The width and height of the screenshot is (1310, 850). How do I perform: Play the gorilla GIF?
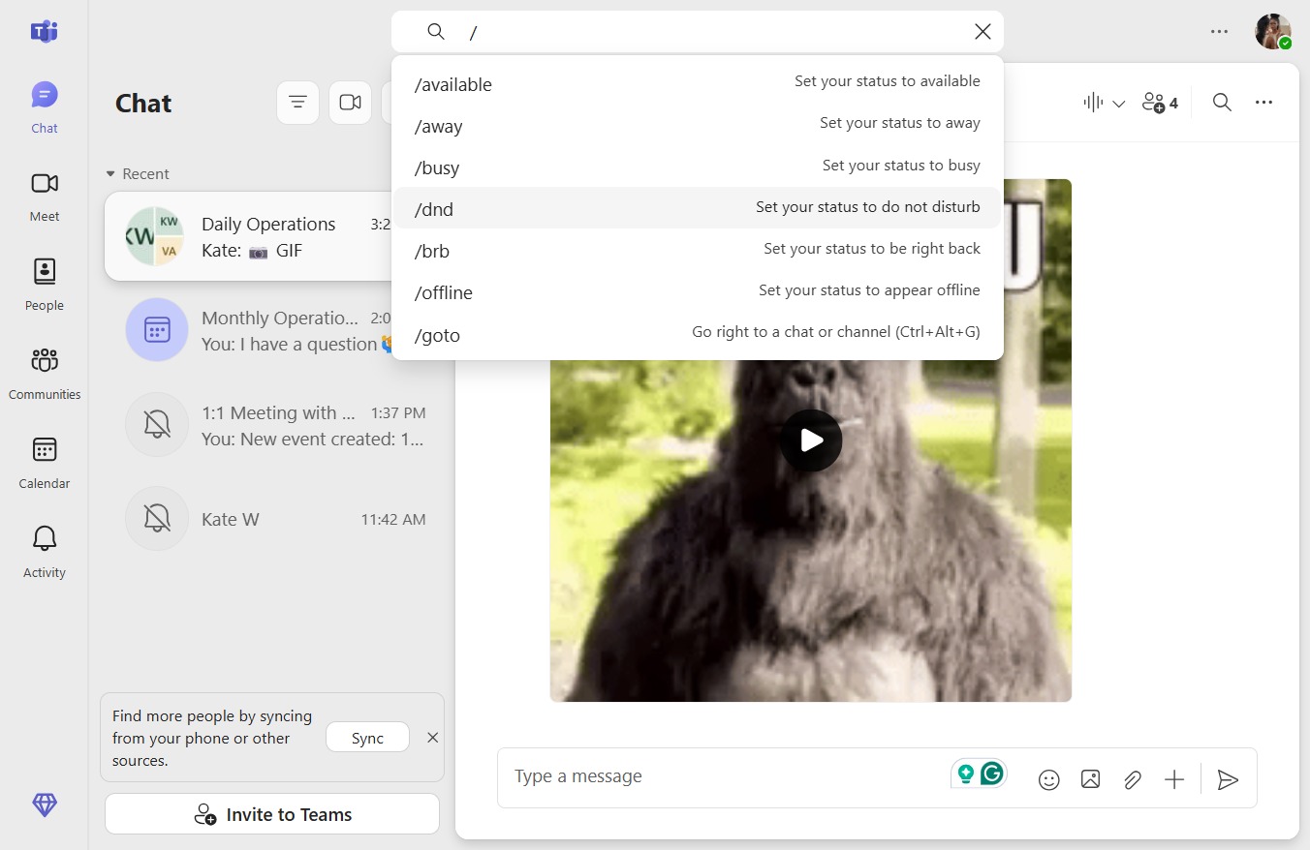point(811,440)
